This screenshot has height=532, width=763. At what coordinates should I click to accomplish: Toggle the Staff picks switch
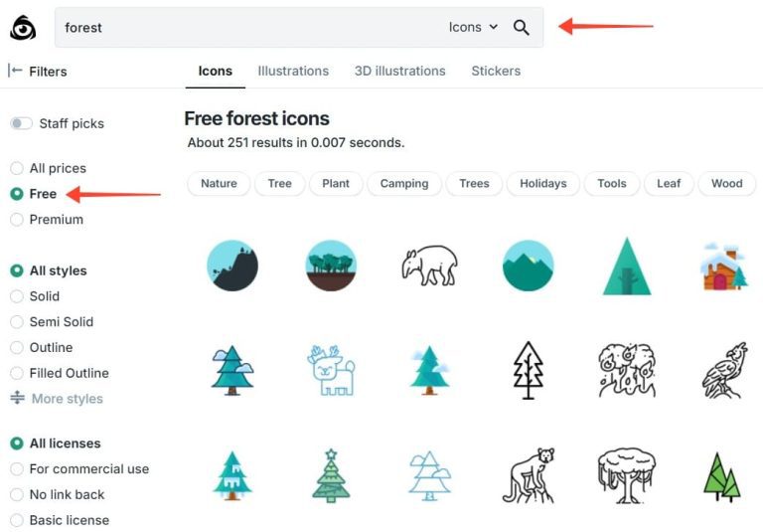coord(21,123)
